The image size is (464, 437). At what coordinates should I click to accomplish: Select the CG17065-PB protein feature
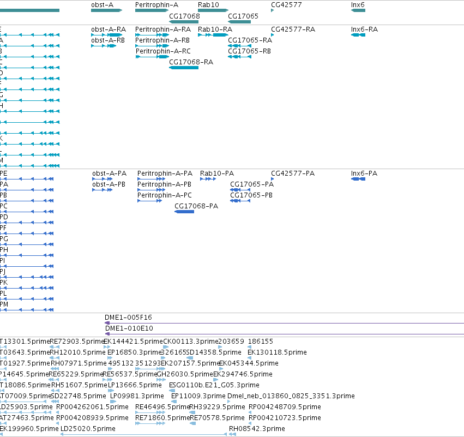[x=240, y=201]
